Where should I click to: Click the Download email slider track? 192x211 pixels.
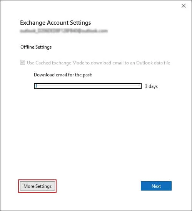click(88, 86)
